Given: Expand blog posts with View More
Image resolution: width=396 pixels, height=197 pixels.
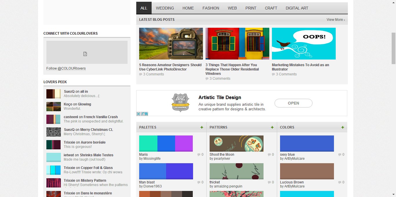Looking at the screenshot, I should pyautogui.click(x=335, y=20).
